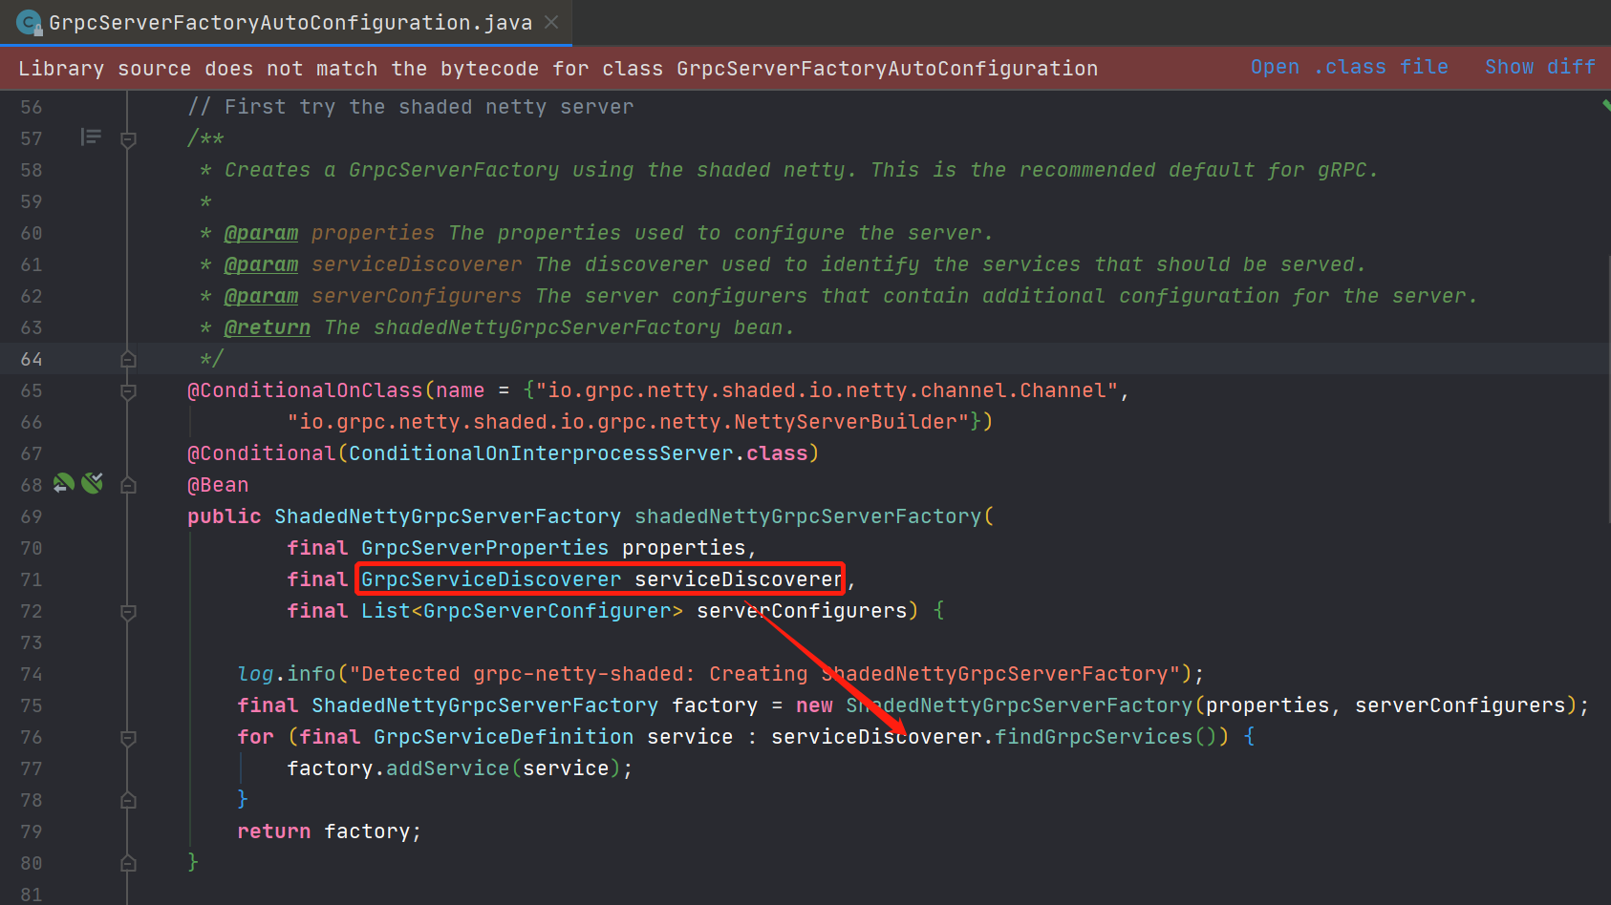This screenshot has width=1611, height=905.
Task: Click the @Bean annotation
Action: click(218, 485)
